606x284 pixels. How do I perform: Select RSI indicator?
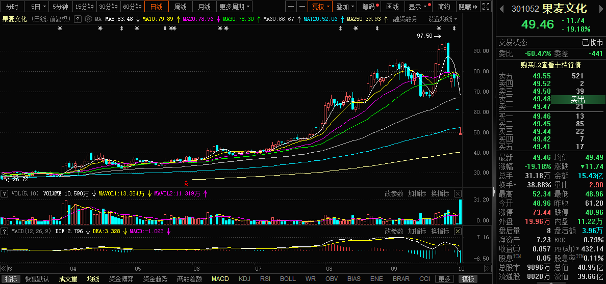[265, 279]
